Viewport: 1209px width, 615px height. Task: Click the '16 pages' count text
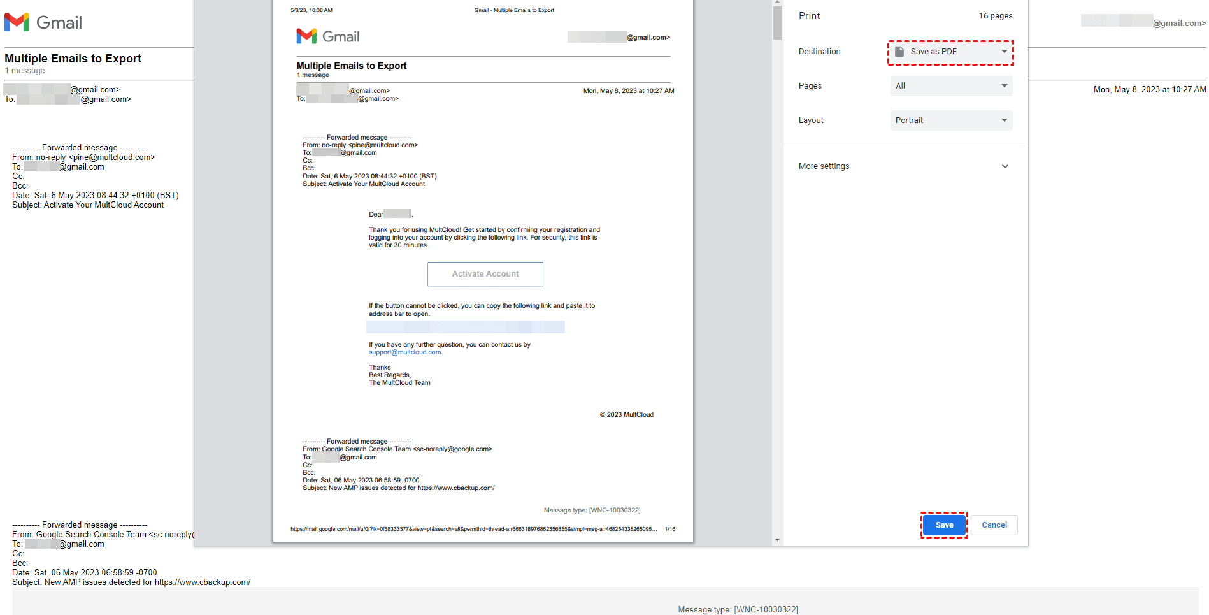(x=996, y=16)
